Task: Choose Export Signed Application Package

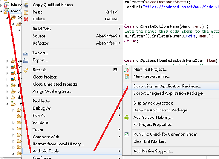Action: coord(171,86)
